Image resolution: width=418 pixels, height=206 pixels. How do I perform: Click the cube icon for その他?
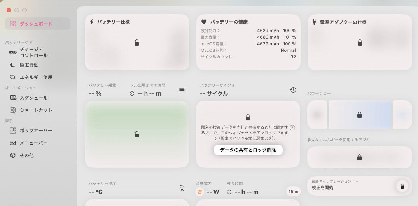click(x=13, y=155)
